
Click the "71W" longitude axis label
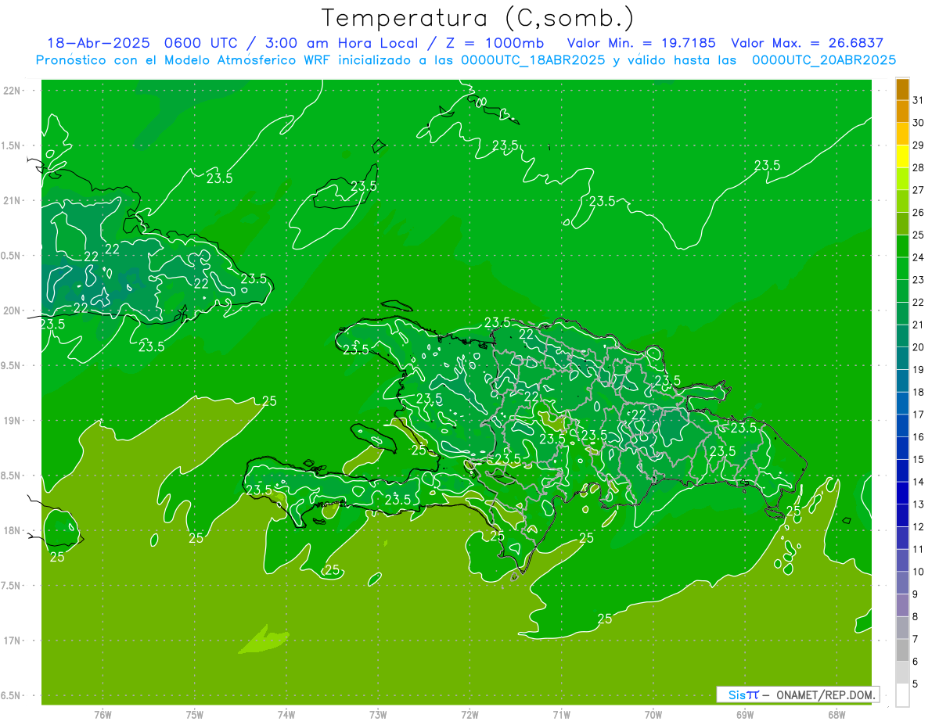point(561,714)
